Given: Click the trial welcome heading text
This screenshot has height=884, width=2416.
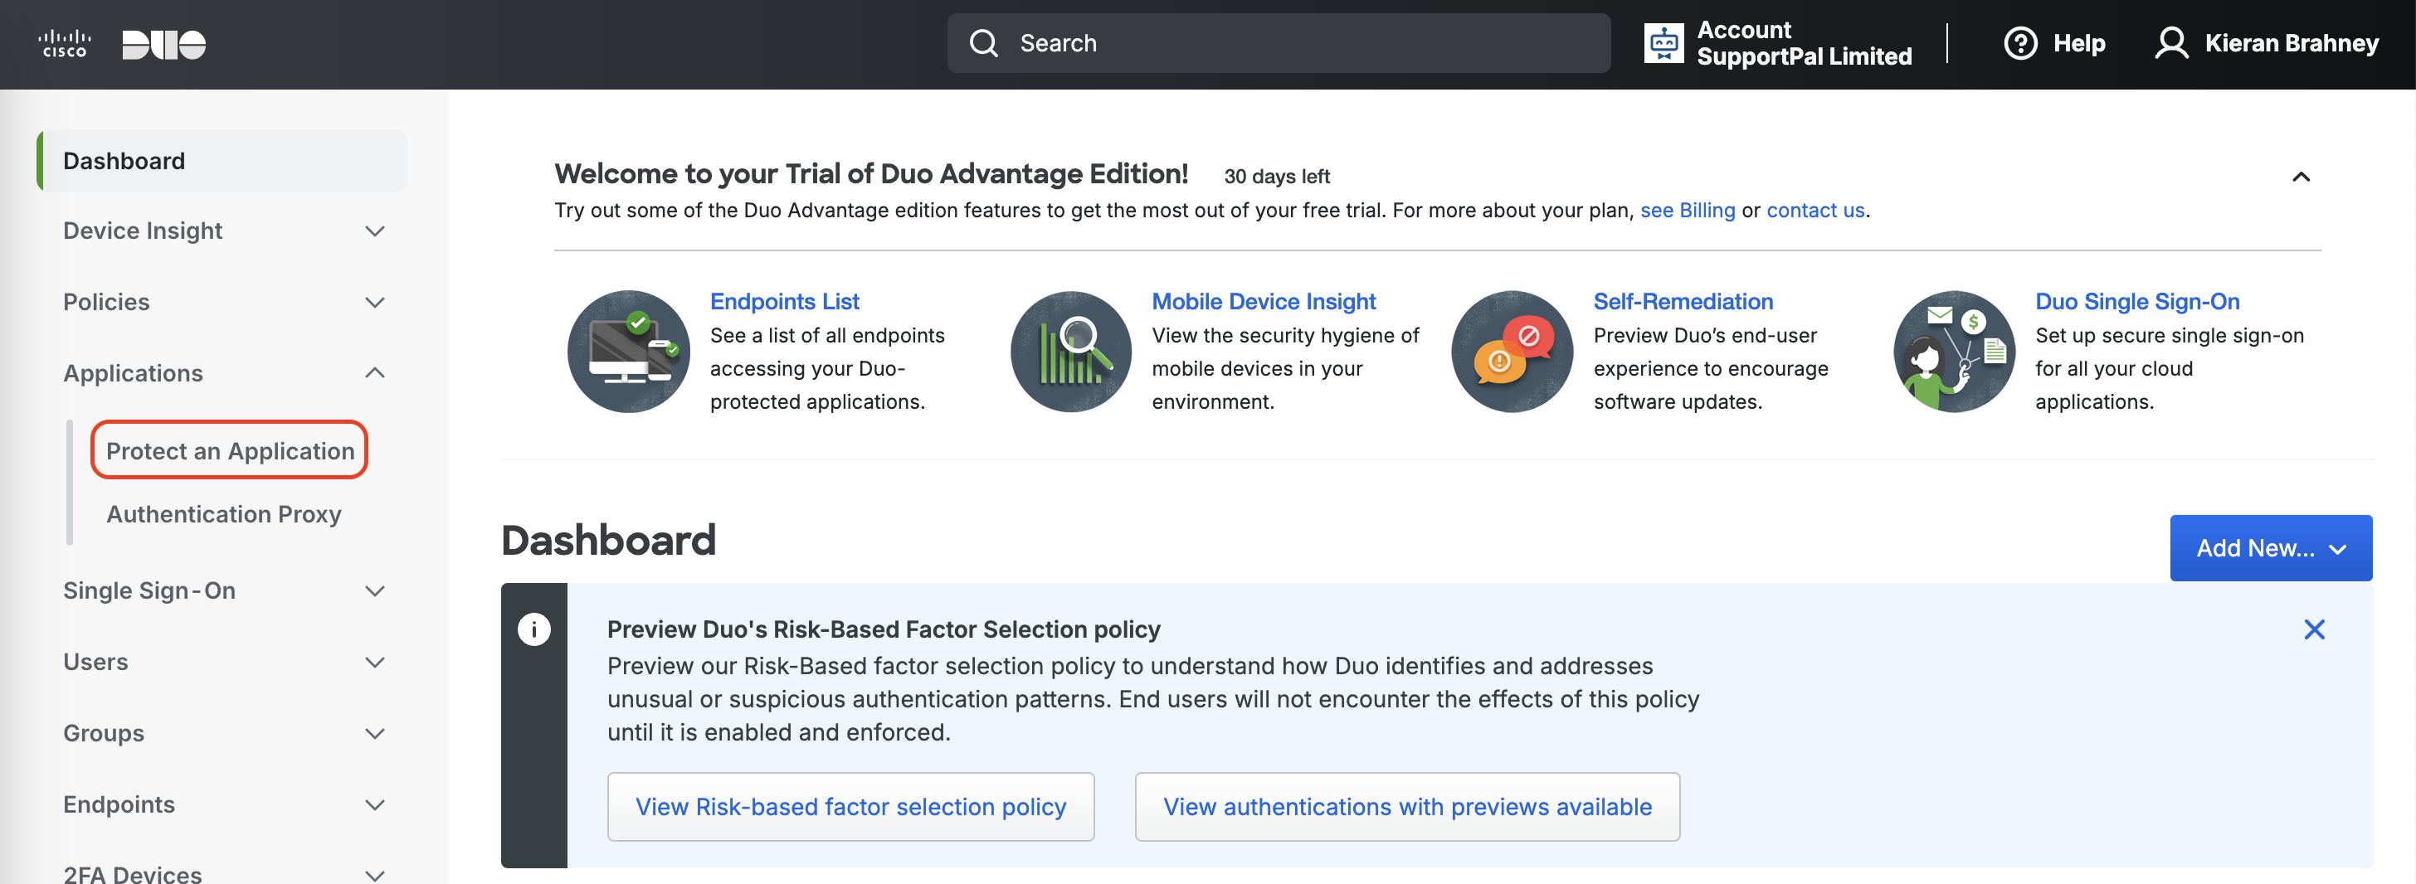Looking at the screenshot, I should point(871,174).
